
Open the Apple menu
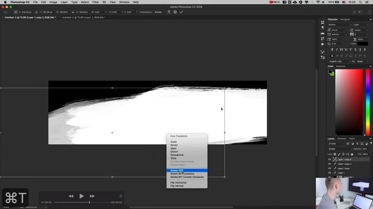(5, 2)
